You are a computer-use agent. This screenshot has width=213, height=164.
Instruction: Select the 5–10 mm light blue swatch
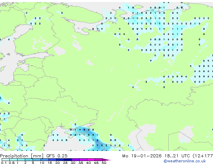pos(37,160)
